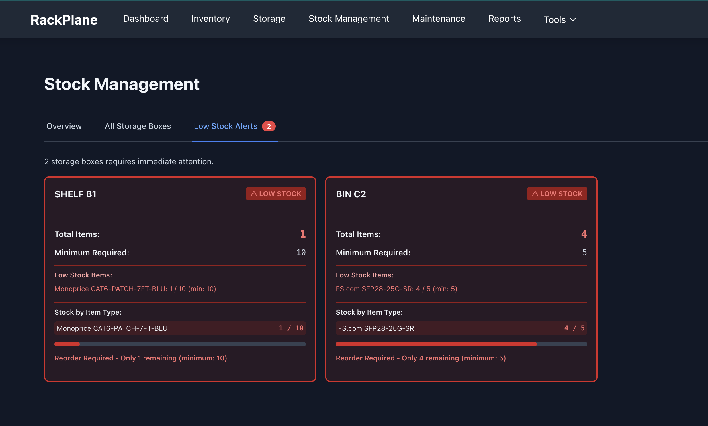Image resolution: width=708 pixels, height=426 pixels.
Task: Select the Low Stock Alerts tab
Action: (x=226, y=126)
